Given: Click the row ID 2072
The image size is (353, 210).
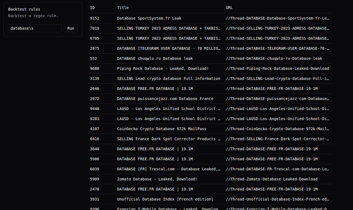Looking at the screenshot, I should [94, 99].
